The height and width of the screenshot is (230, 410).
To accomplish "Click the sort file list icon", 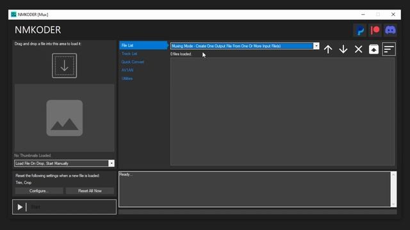I will point(389,49).
